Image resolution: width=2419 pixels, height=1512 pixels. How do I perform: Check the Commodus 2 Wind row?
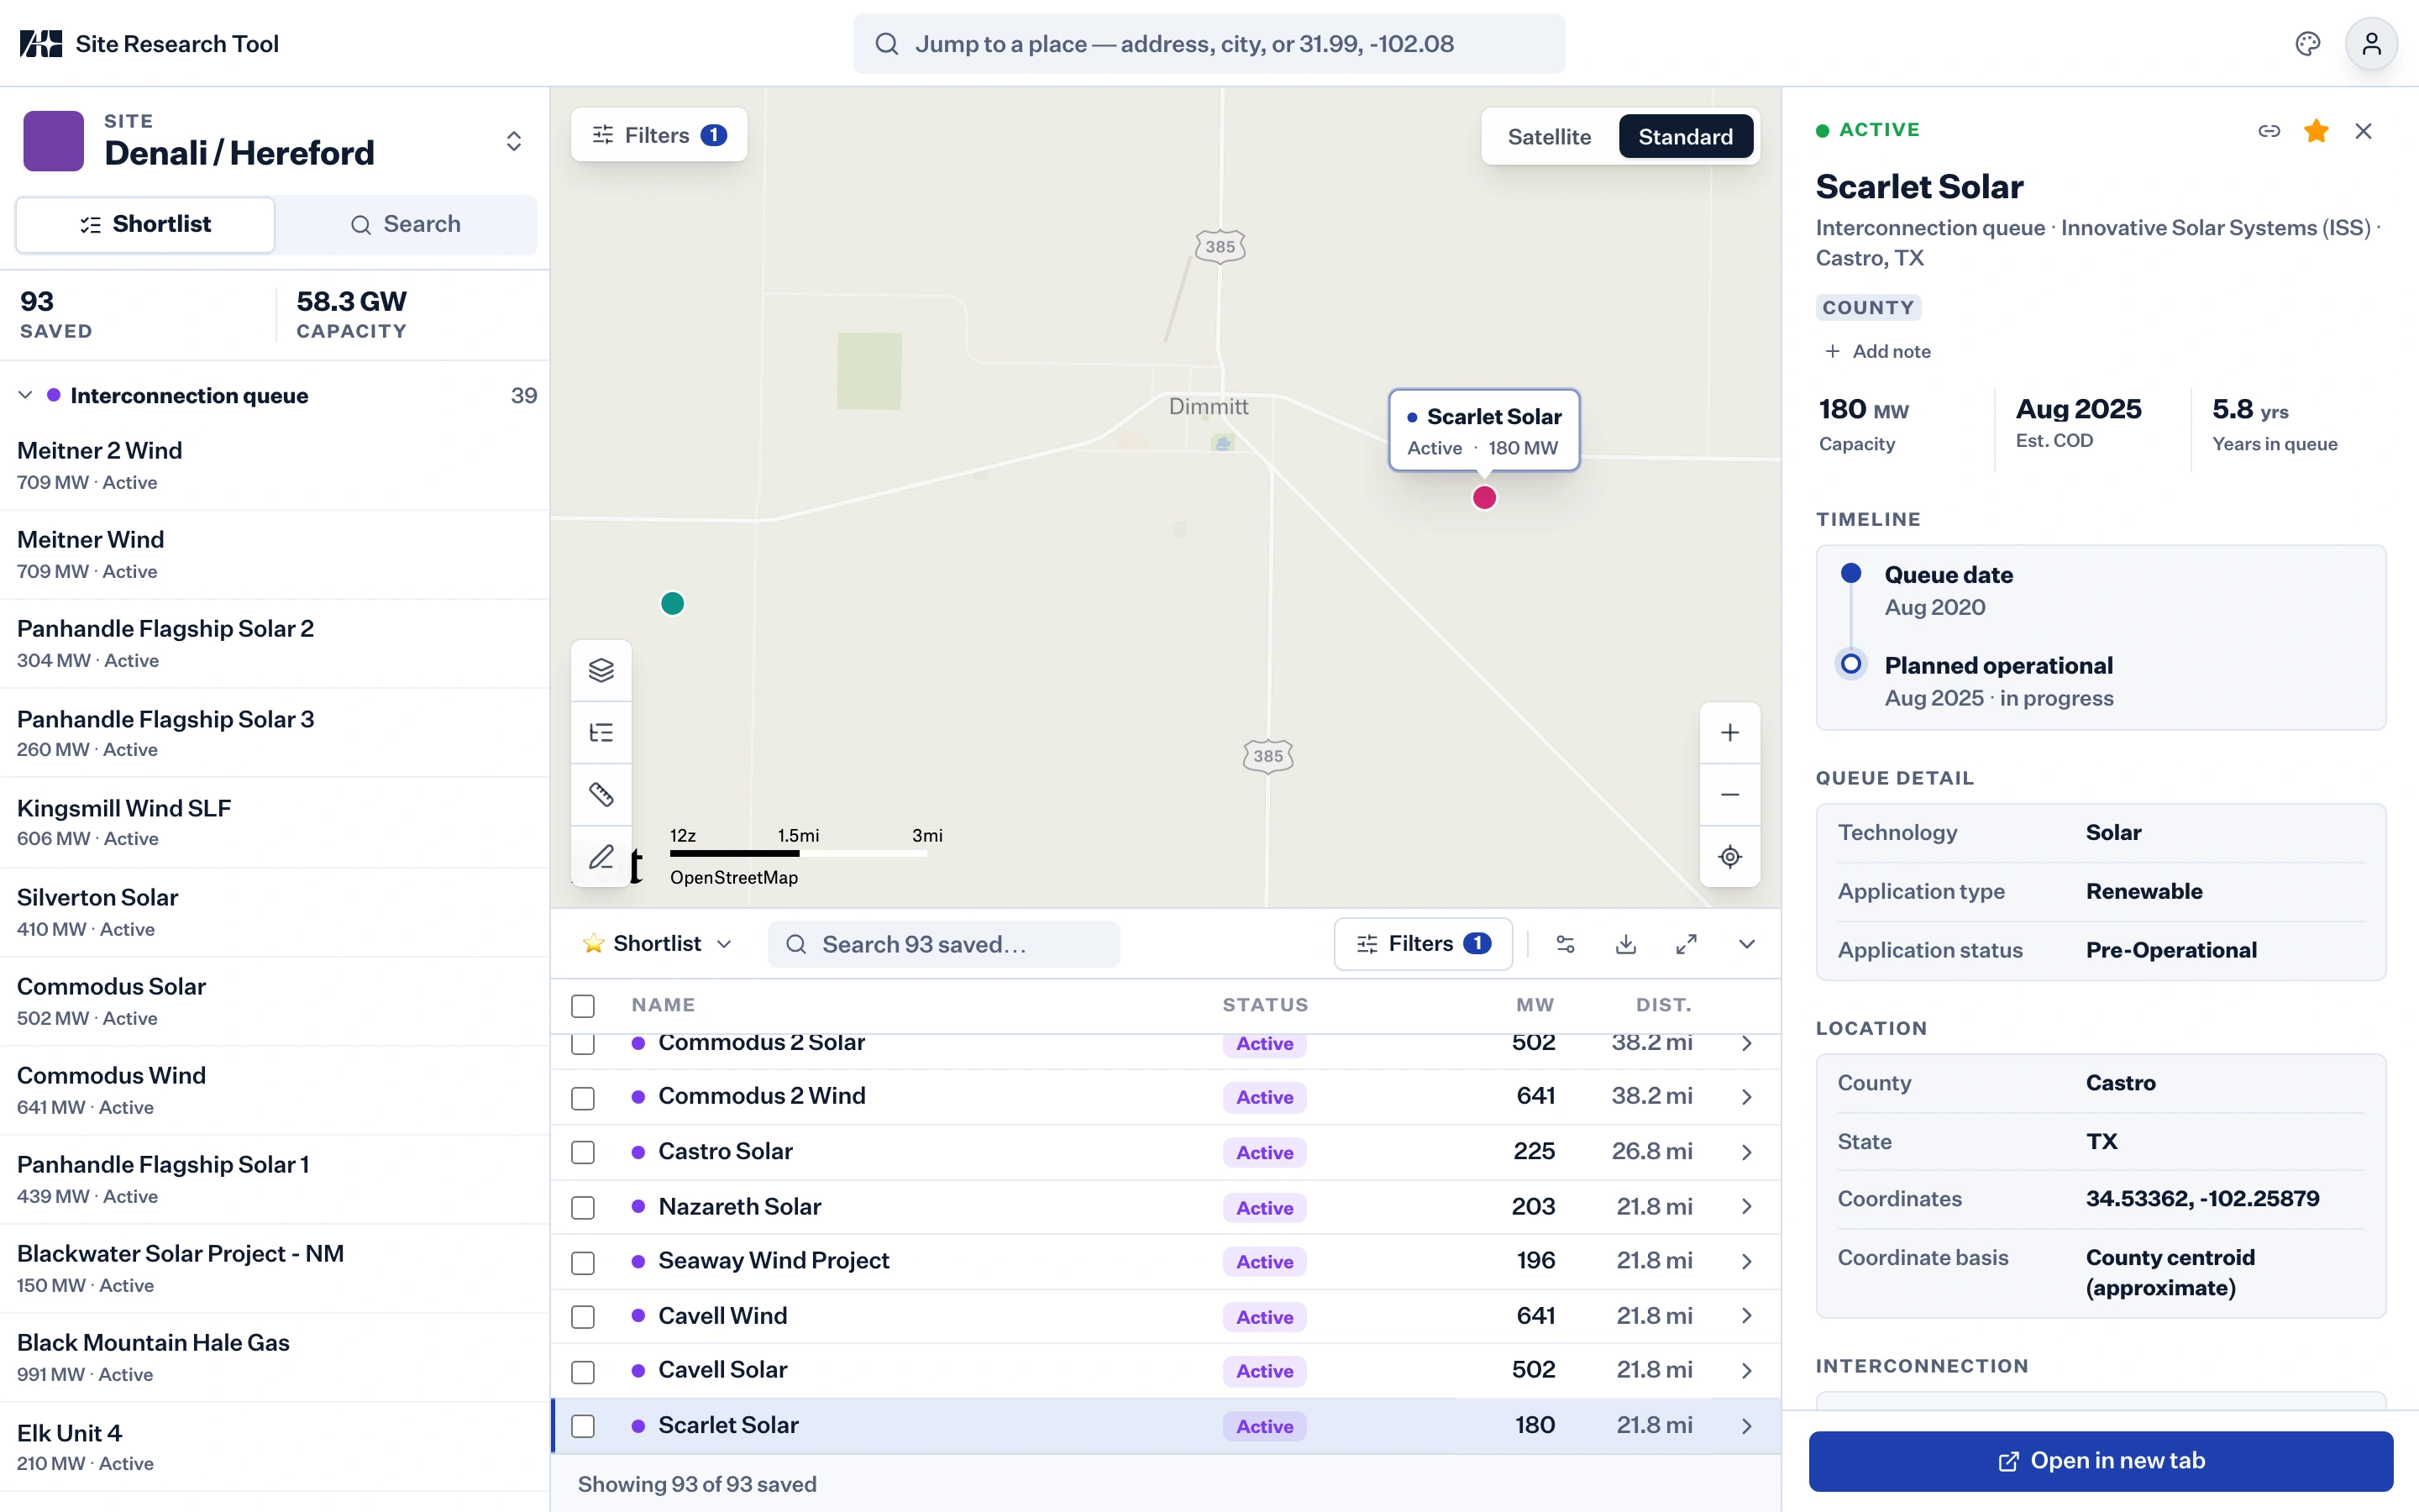[583, 1097]
